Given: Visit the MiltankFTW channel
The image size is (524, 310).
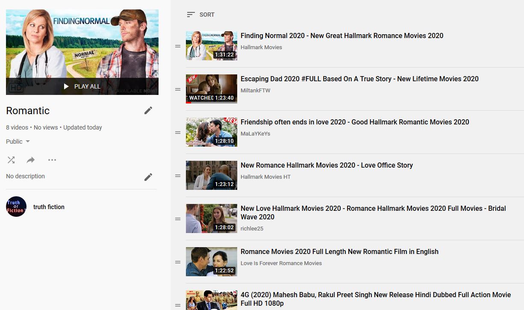Looking at the screenshot, I should pyautogui.click(x=255, y=91).
